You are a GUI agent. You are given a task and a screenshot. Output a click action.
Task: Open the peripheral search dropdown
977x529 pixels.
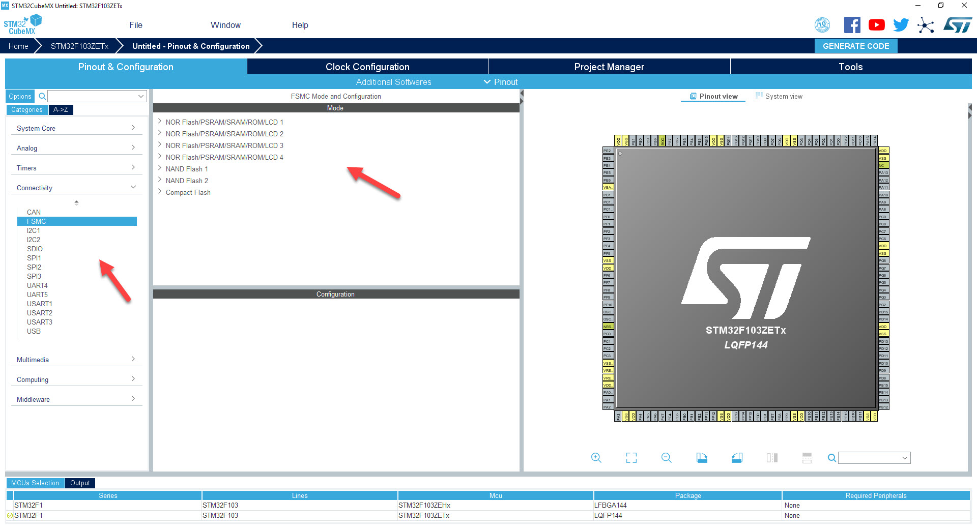[x=141, y=96]
